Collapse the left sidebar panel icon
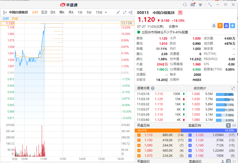238x163 pixels. 5,12
